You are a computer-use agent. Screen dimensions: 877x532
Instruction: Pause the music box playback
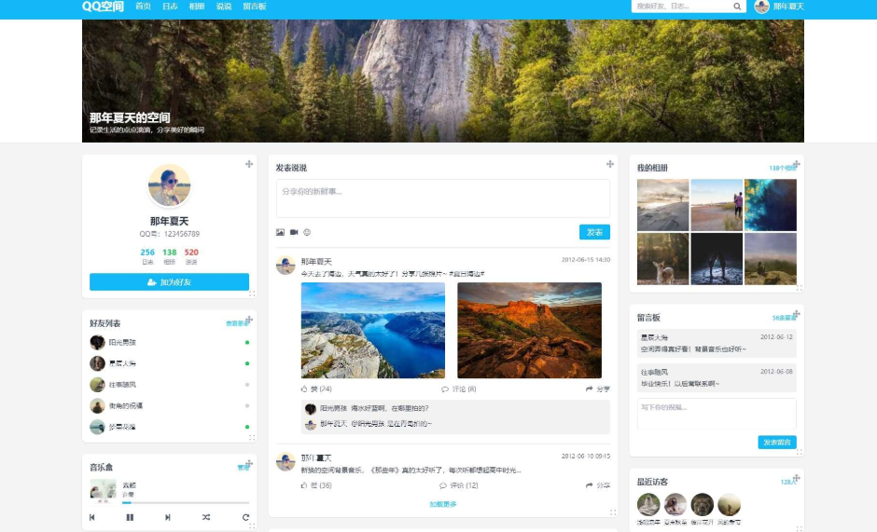(130, 517)
